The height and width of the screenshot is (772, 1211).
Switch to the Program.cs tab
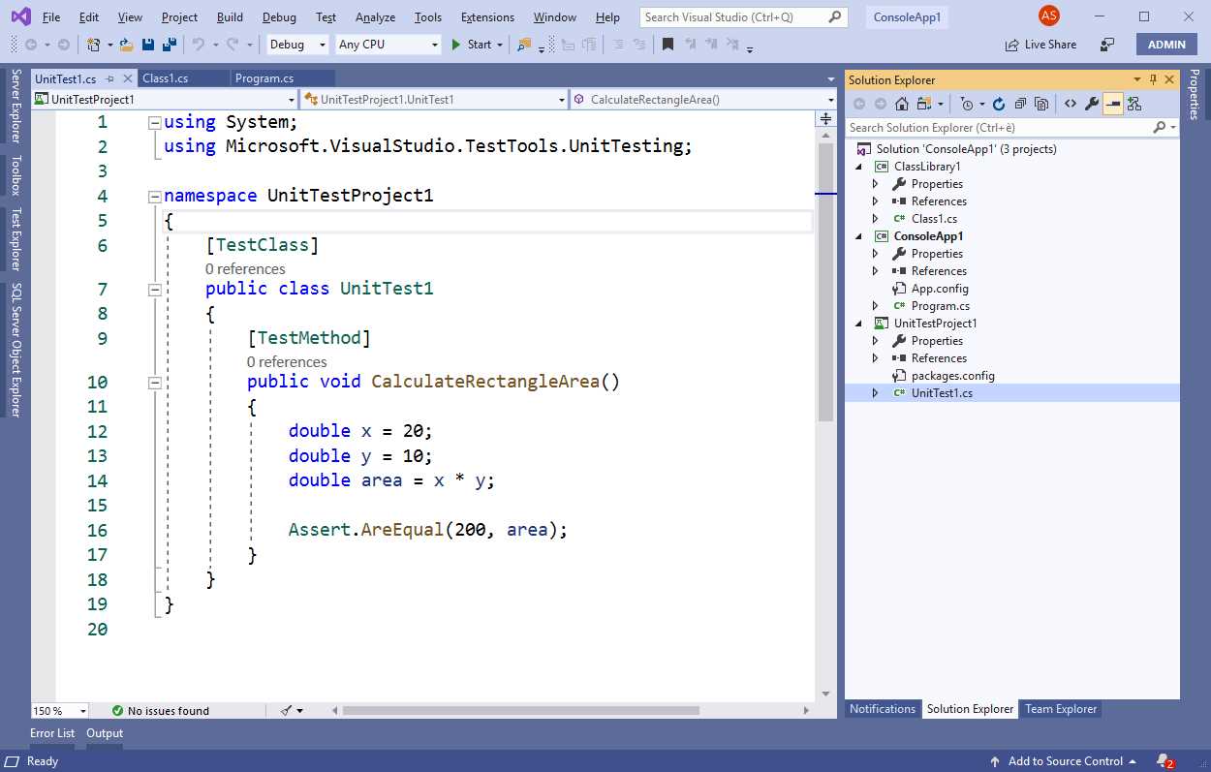(x=281, y=78)
